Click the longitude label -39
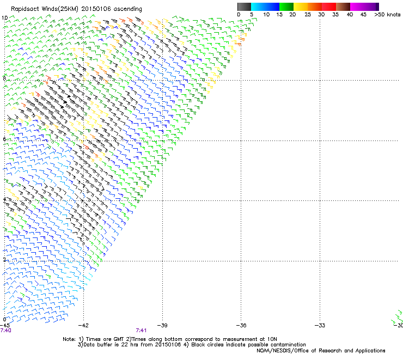The height and width of the screenshot is (354, 403). click(162, 326)
